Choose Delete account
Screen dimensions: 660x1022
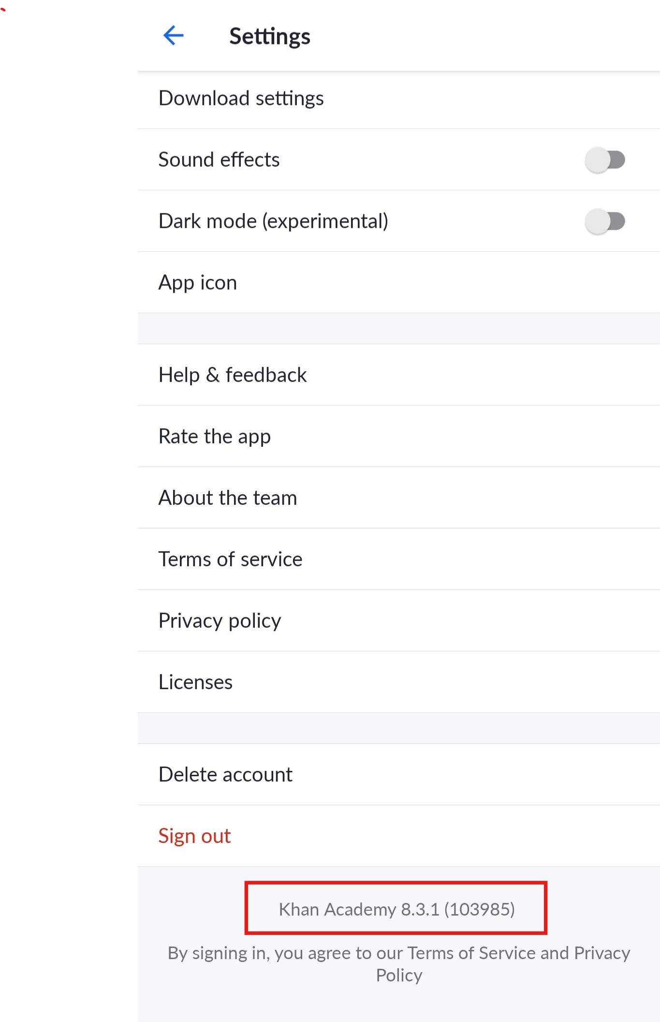point(399,775)
